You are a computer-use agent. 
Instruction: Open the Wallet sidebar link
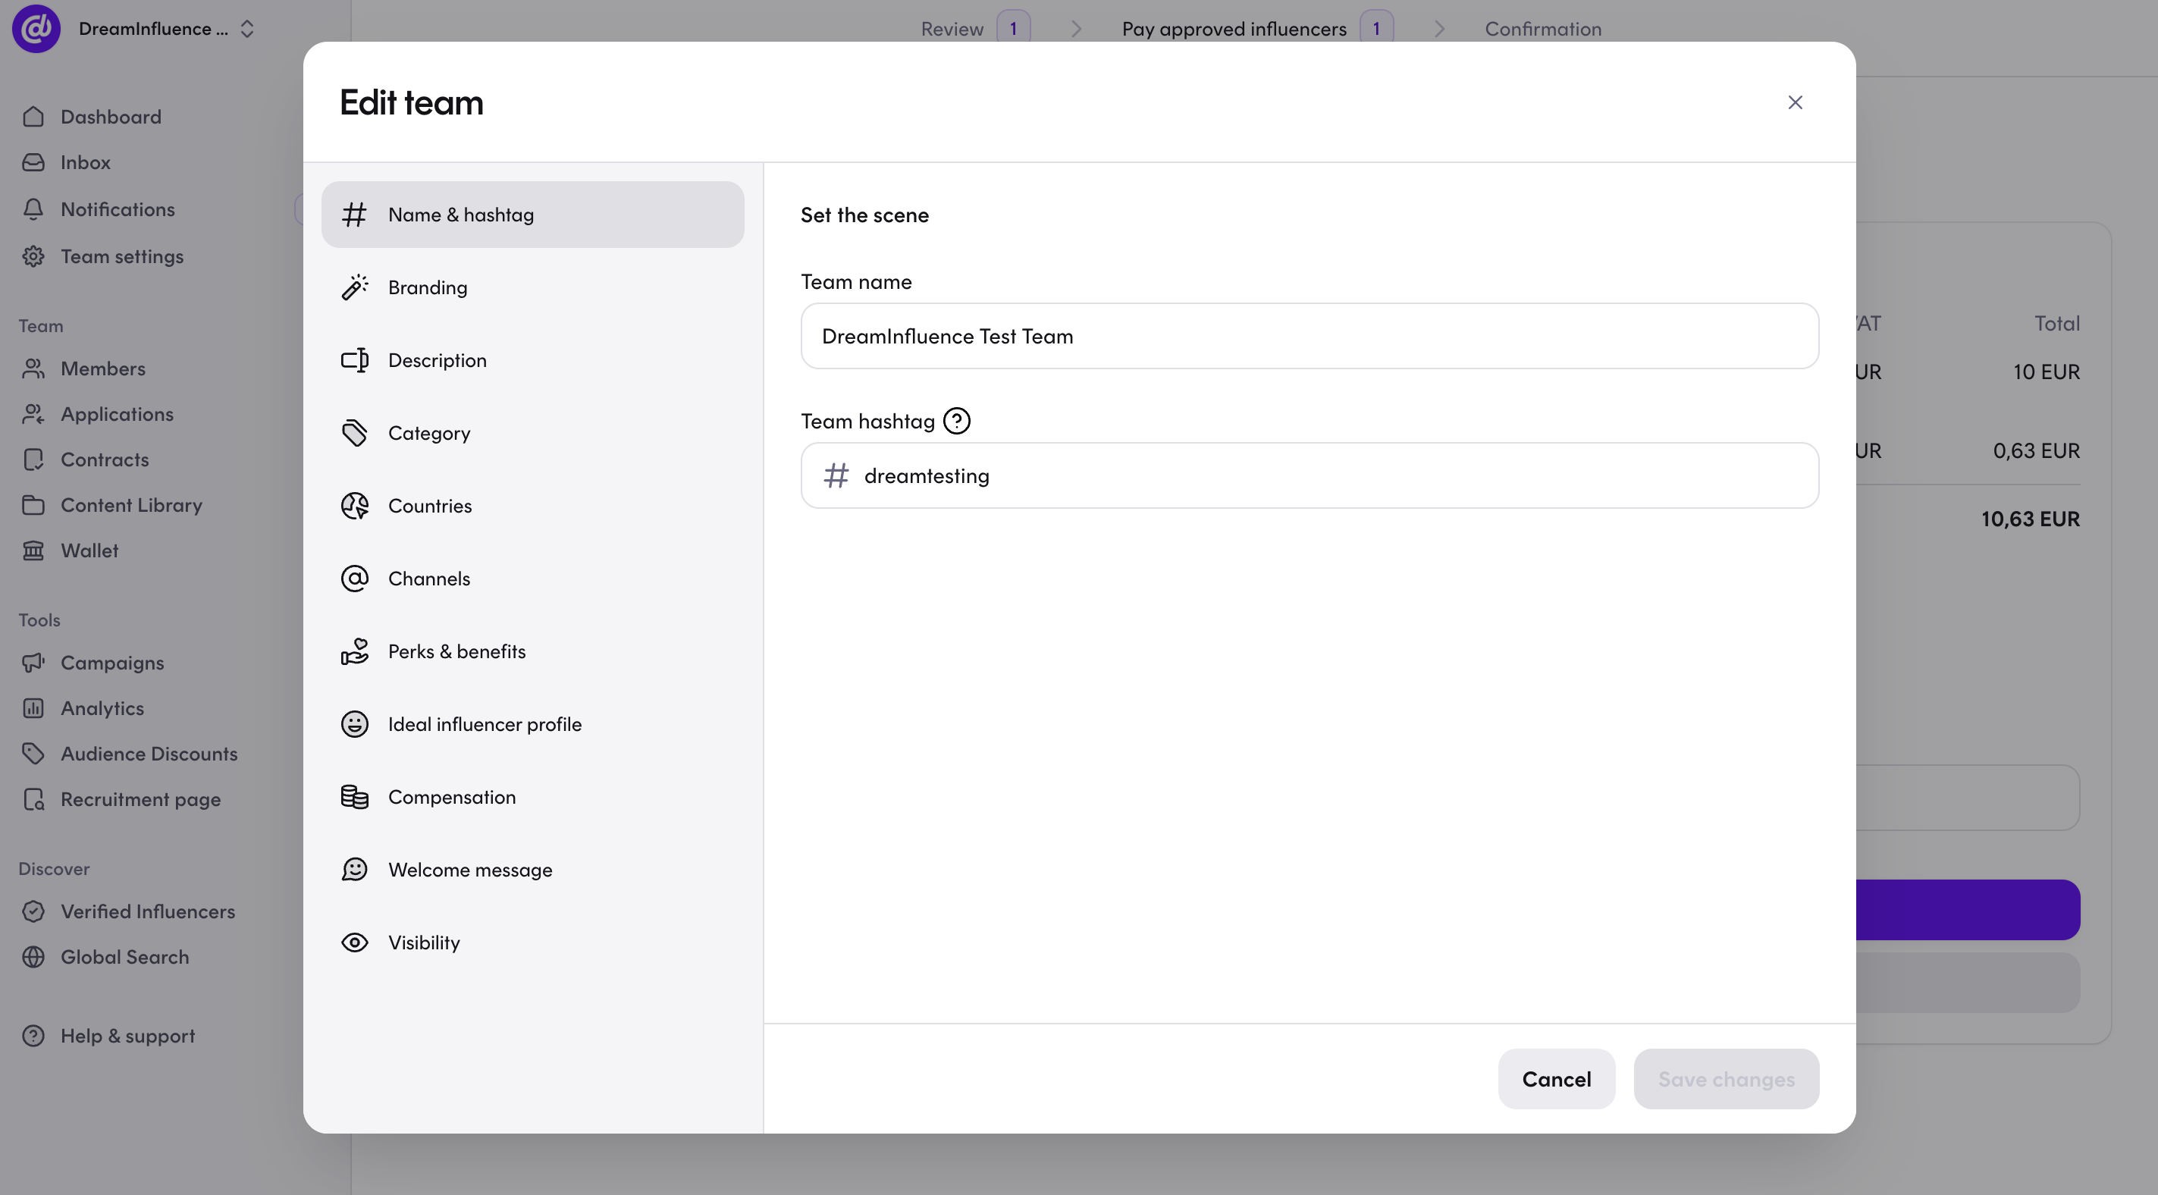pos(89,550)
